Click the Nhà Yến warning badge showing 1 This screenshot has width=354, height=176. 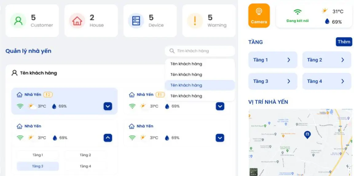(x=160, y=95)
